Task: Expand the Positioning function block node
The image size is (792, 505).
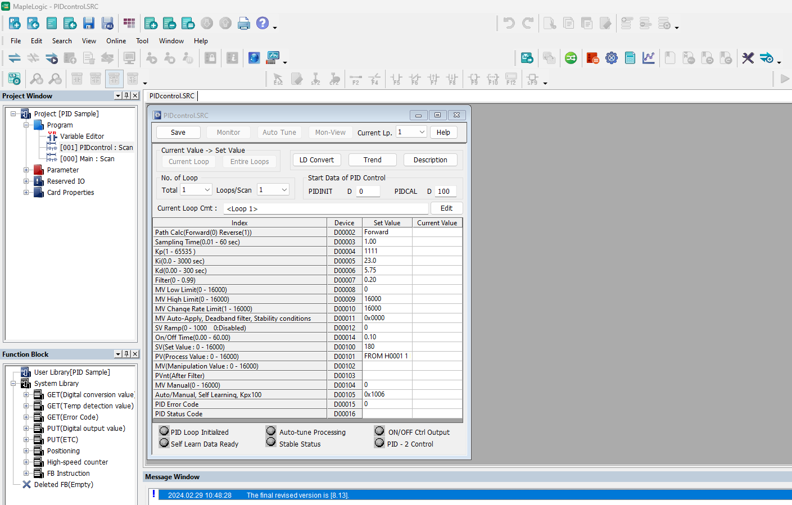Action: coord(26,451)
